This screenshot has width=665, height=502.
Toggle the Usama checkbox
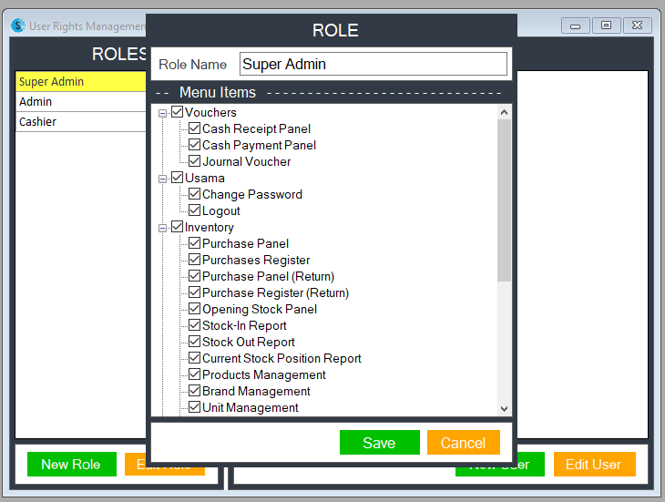click(x=177, y=178)
